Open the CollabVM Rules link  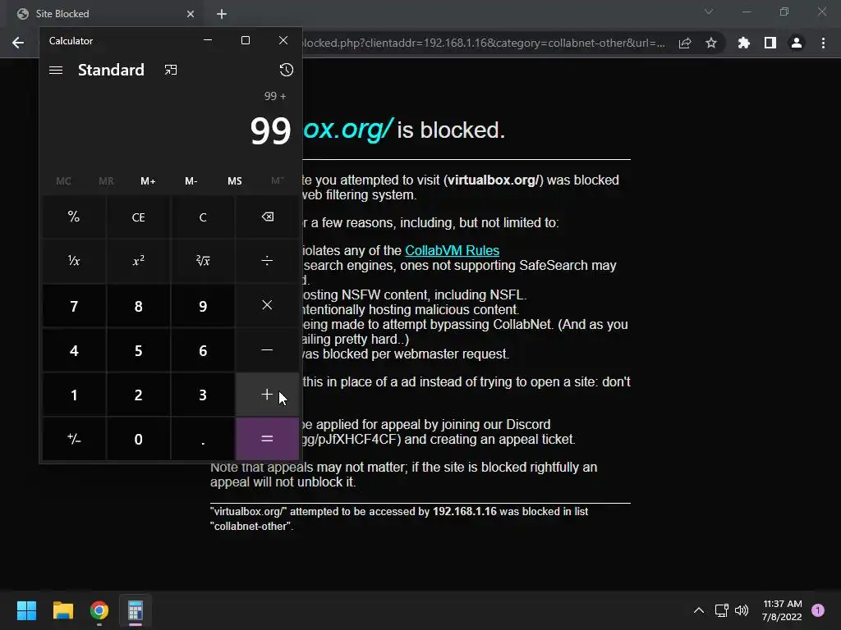(453, 250)
